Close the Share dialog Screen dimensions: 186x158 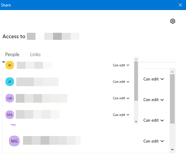coord(181,5)
